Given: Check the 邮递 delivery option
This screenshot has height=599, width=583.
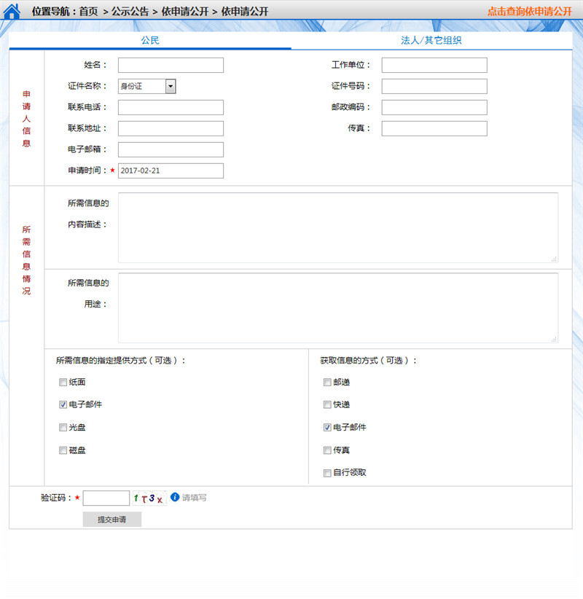Looking at the screenshot, I should click(327, 383).
